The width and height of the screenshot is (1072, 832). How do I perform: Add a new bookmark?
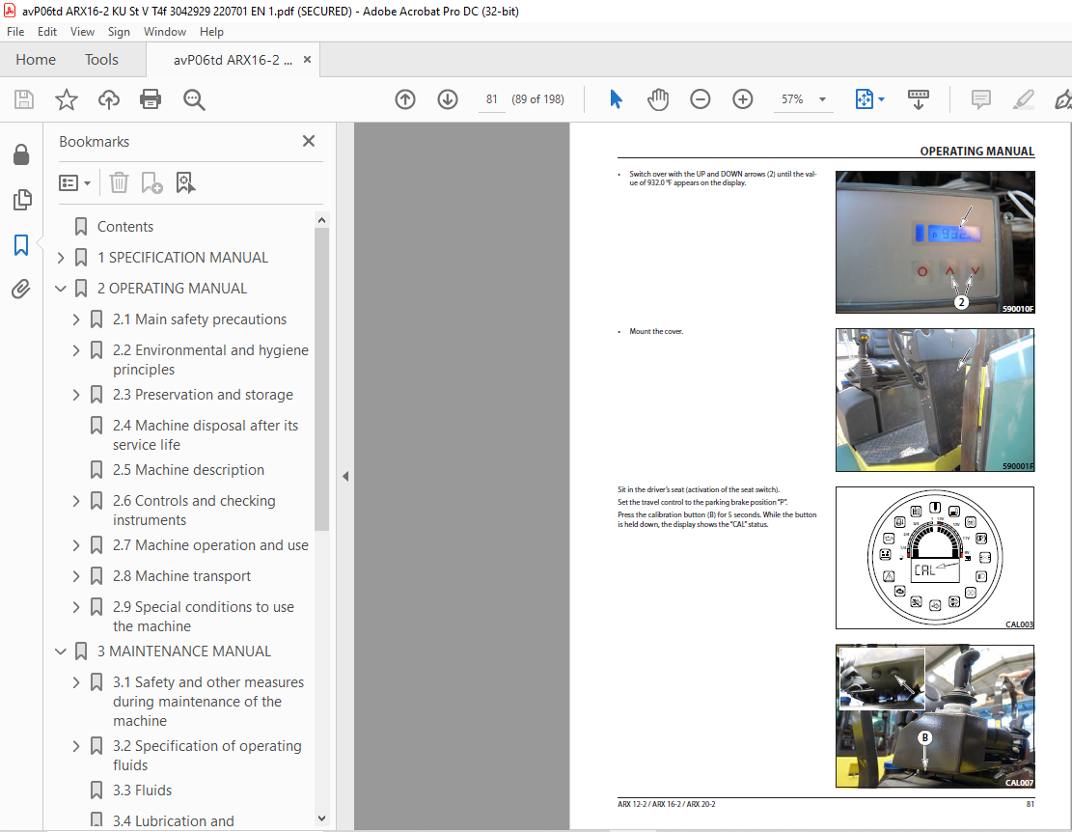pos(151,182)
